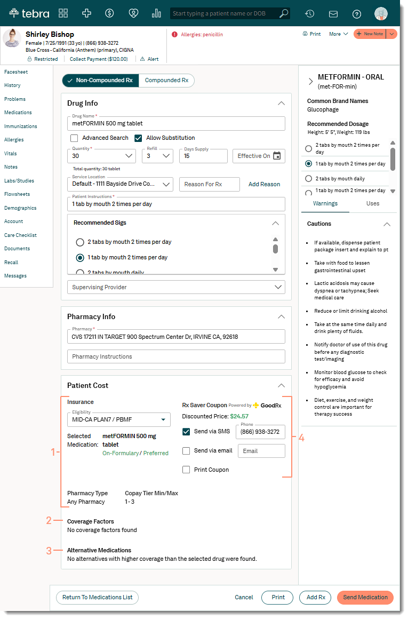
Task: Click Collect Payment ($120.00)
Action: pos(99,59)
